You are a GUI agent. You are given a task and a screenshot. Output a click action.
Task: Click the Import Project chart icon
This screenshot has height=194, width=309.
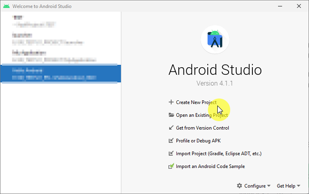coord(171,153)
